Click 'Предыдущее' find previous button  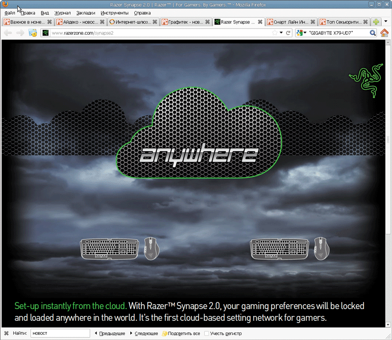pyautogui.click(x=110, y=333)
